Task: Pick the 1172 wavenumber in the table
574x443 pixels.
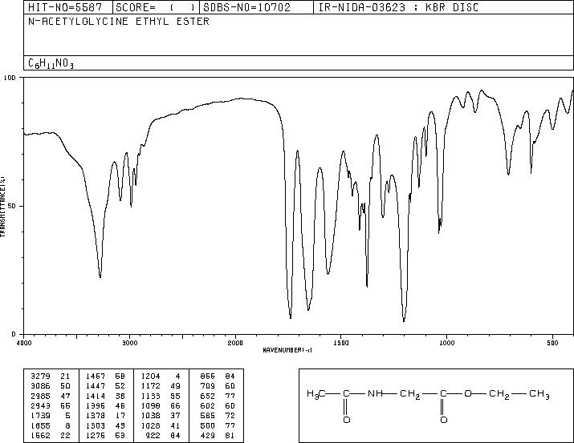Action: (x=150, y=386)
